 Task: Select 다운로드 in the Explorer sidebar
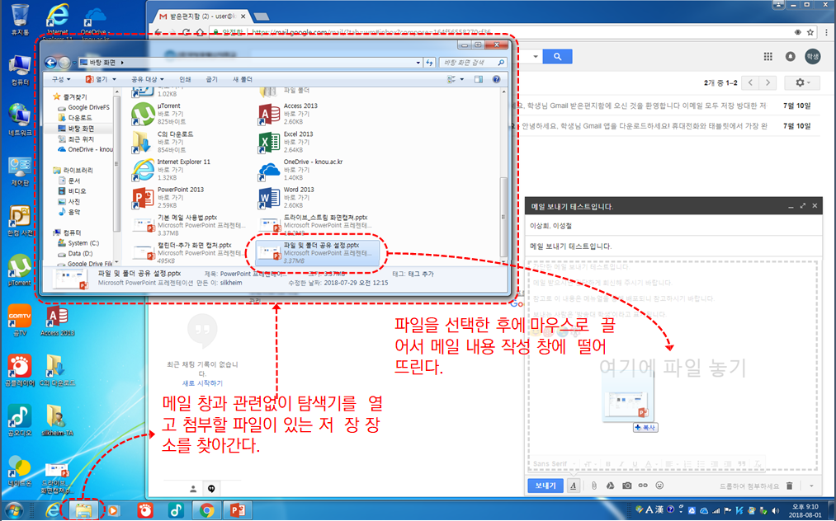pyautogui.click(x=75, y=118)
